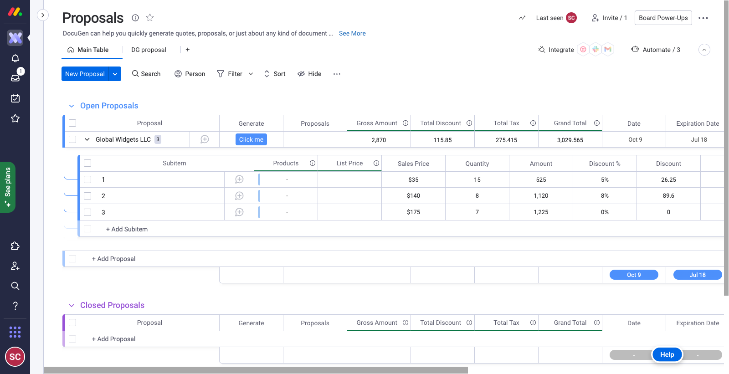
Task: Open the SC profile avatar
Action: coord(15,357)
